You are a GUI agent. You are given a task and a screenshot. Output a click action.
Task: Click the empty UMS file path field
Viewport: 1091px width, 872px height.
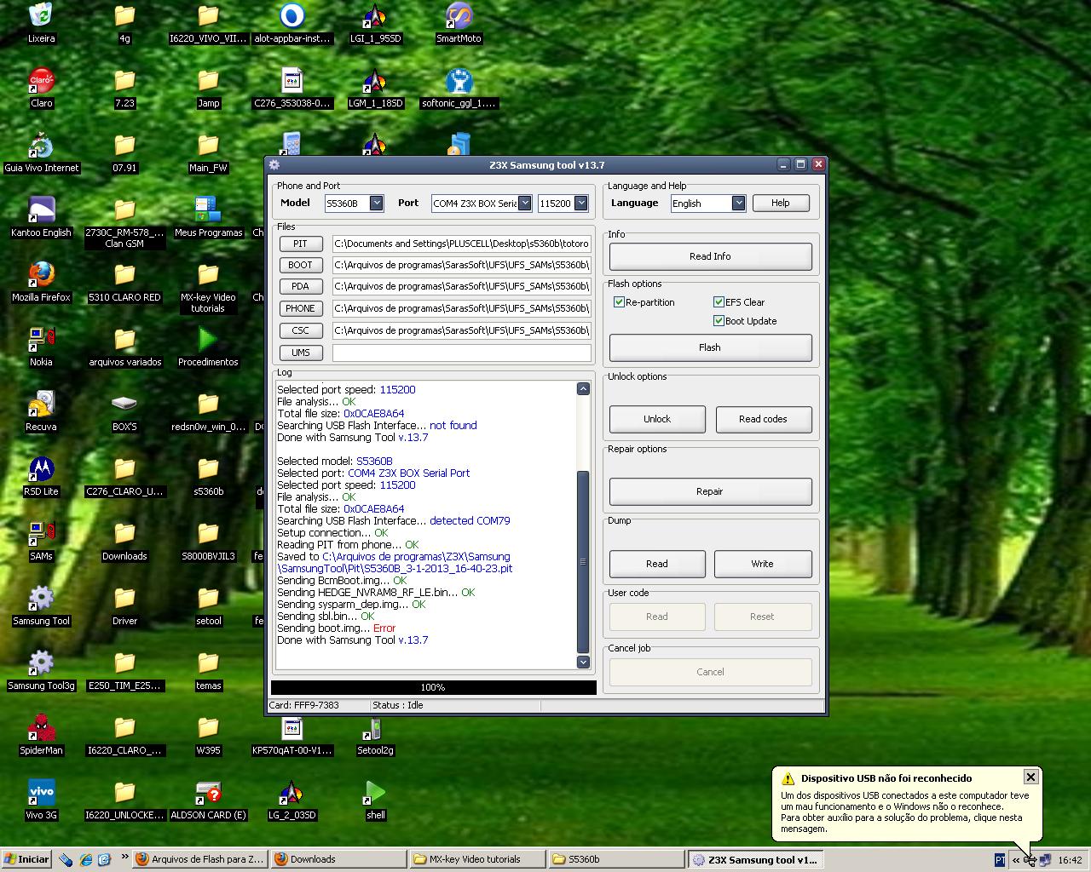pos(461,353)
